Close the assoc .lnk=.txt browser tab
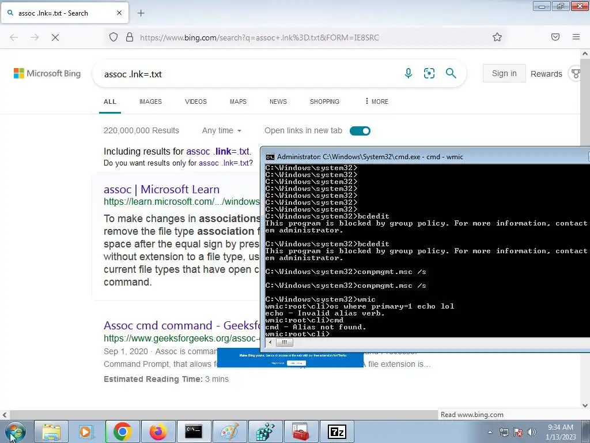590x443 pixels. pos(119,13)
